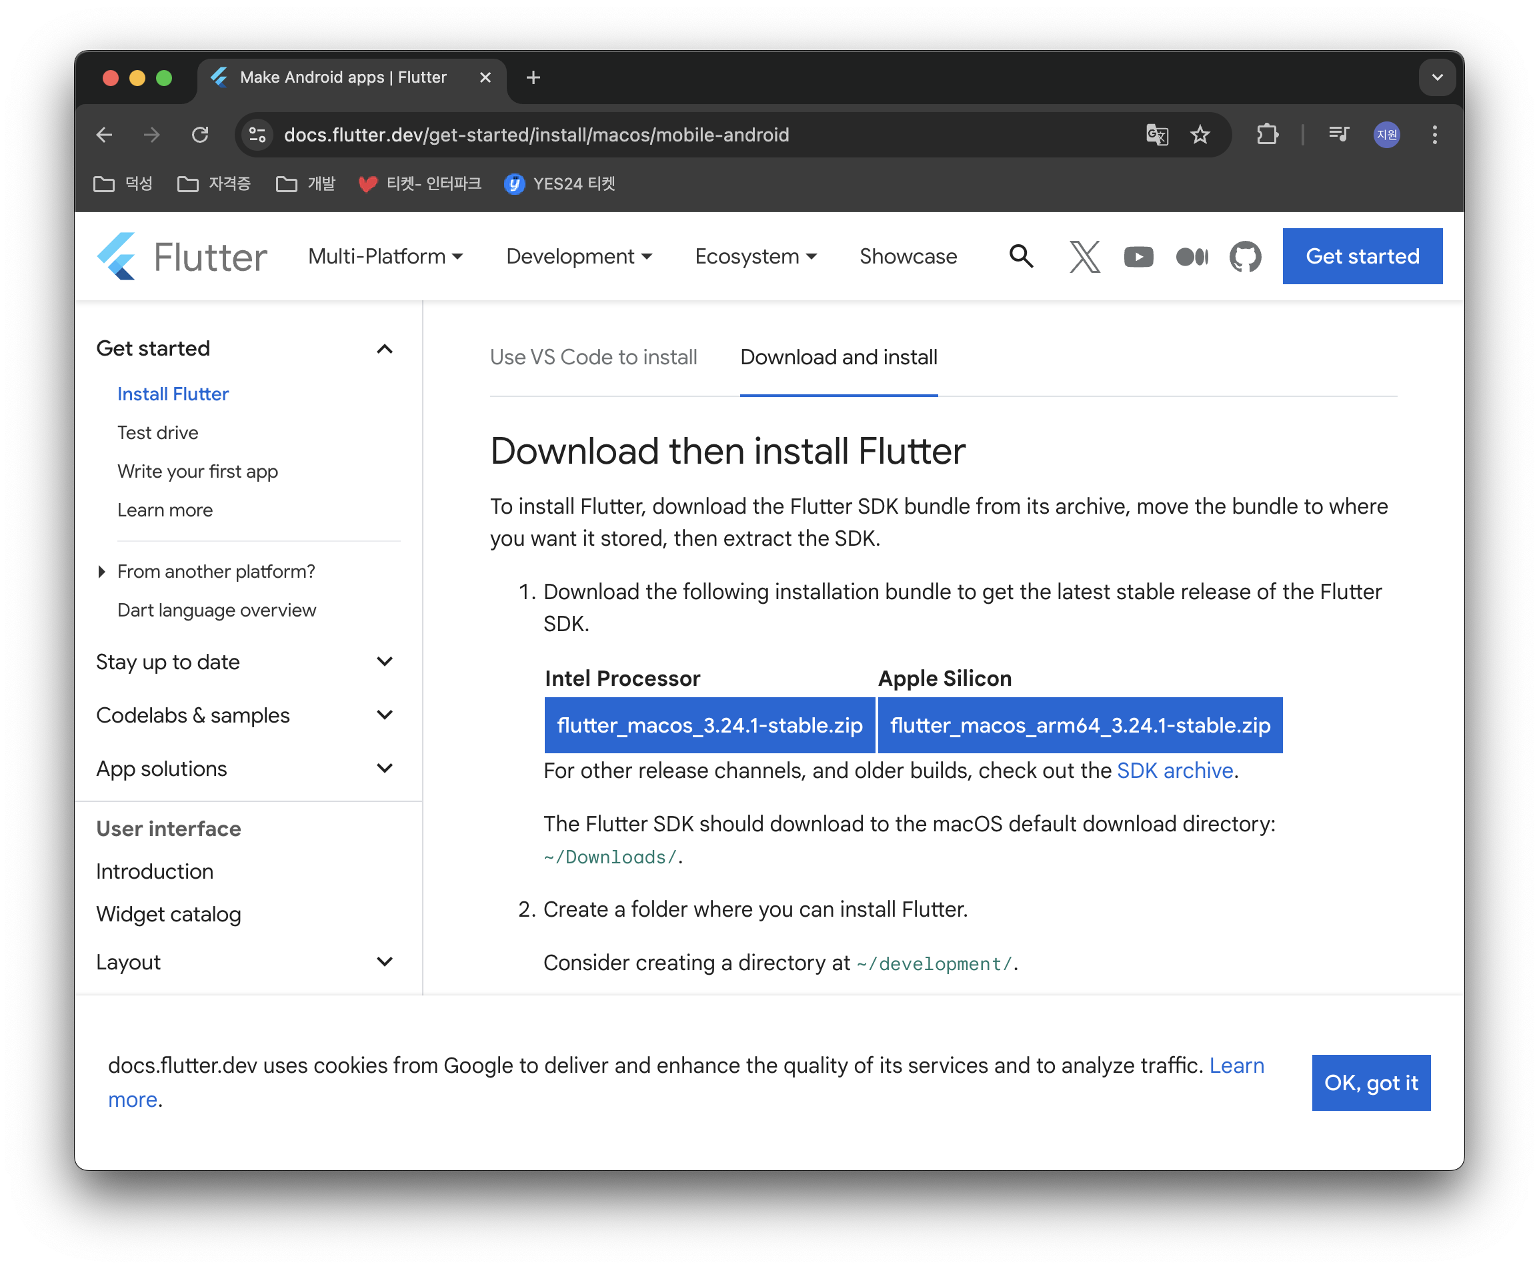The height and width of the screenshot is (1269, 1539).
Task: Reload the page with refresh icon
Action: pos(200,135)
